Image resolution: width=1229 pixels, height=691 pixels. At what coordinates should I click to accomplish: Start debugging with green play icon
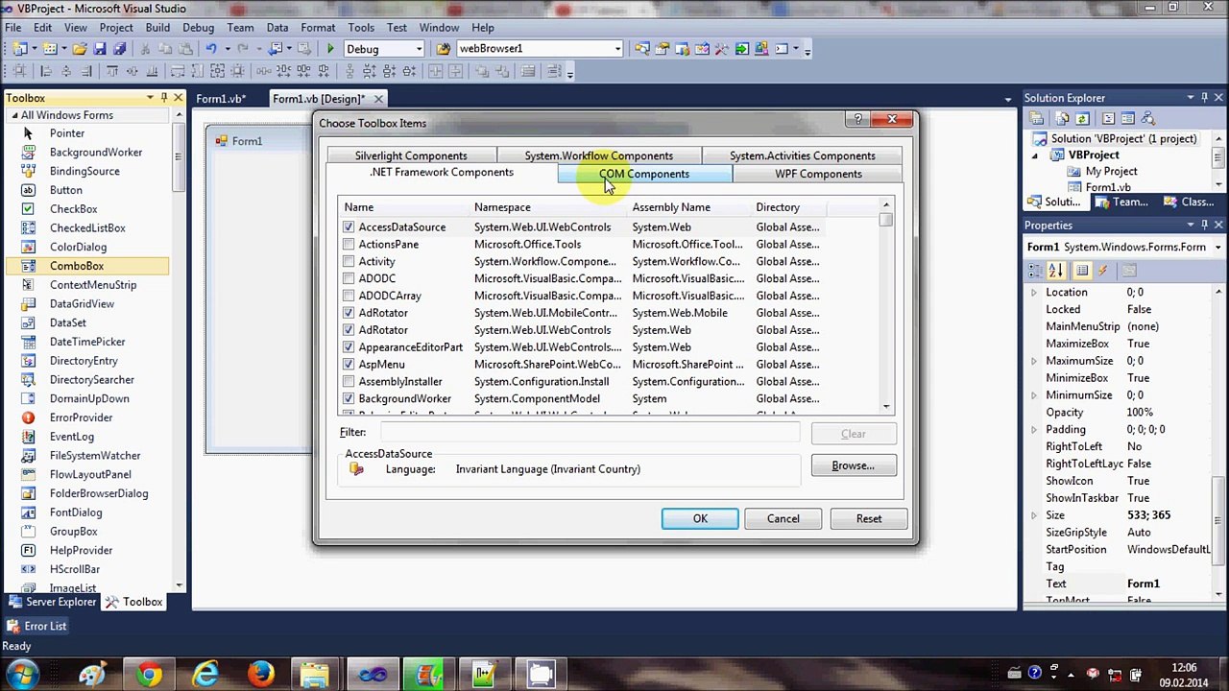click(x=330, y=49)
